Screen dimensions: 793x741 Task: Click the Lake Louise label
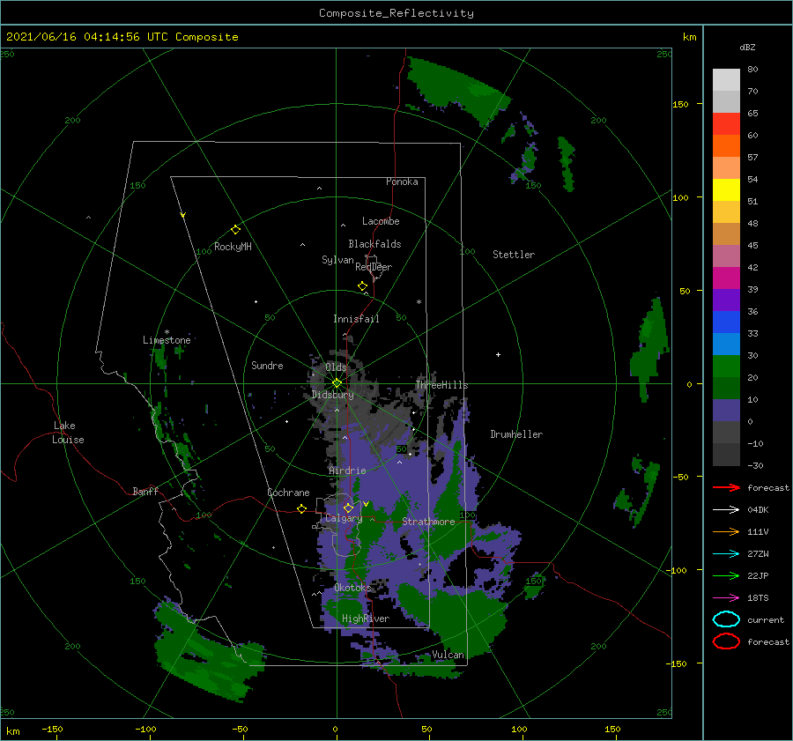68,433
